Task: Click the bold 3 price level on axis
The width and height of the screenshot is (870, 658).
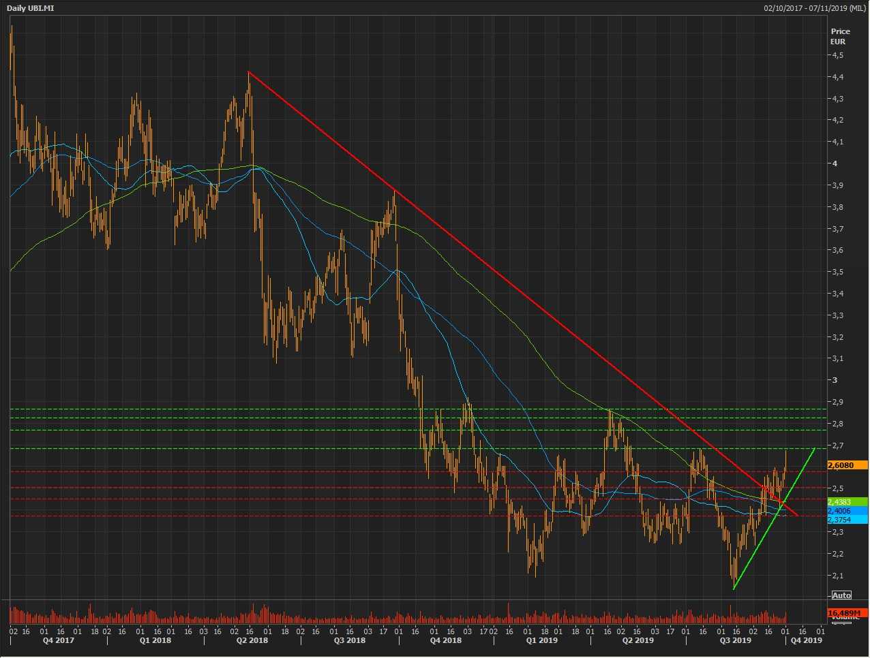Action: click(834, 380)
